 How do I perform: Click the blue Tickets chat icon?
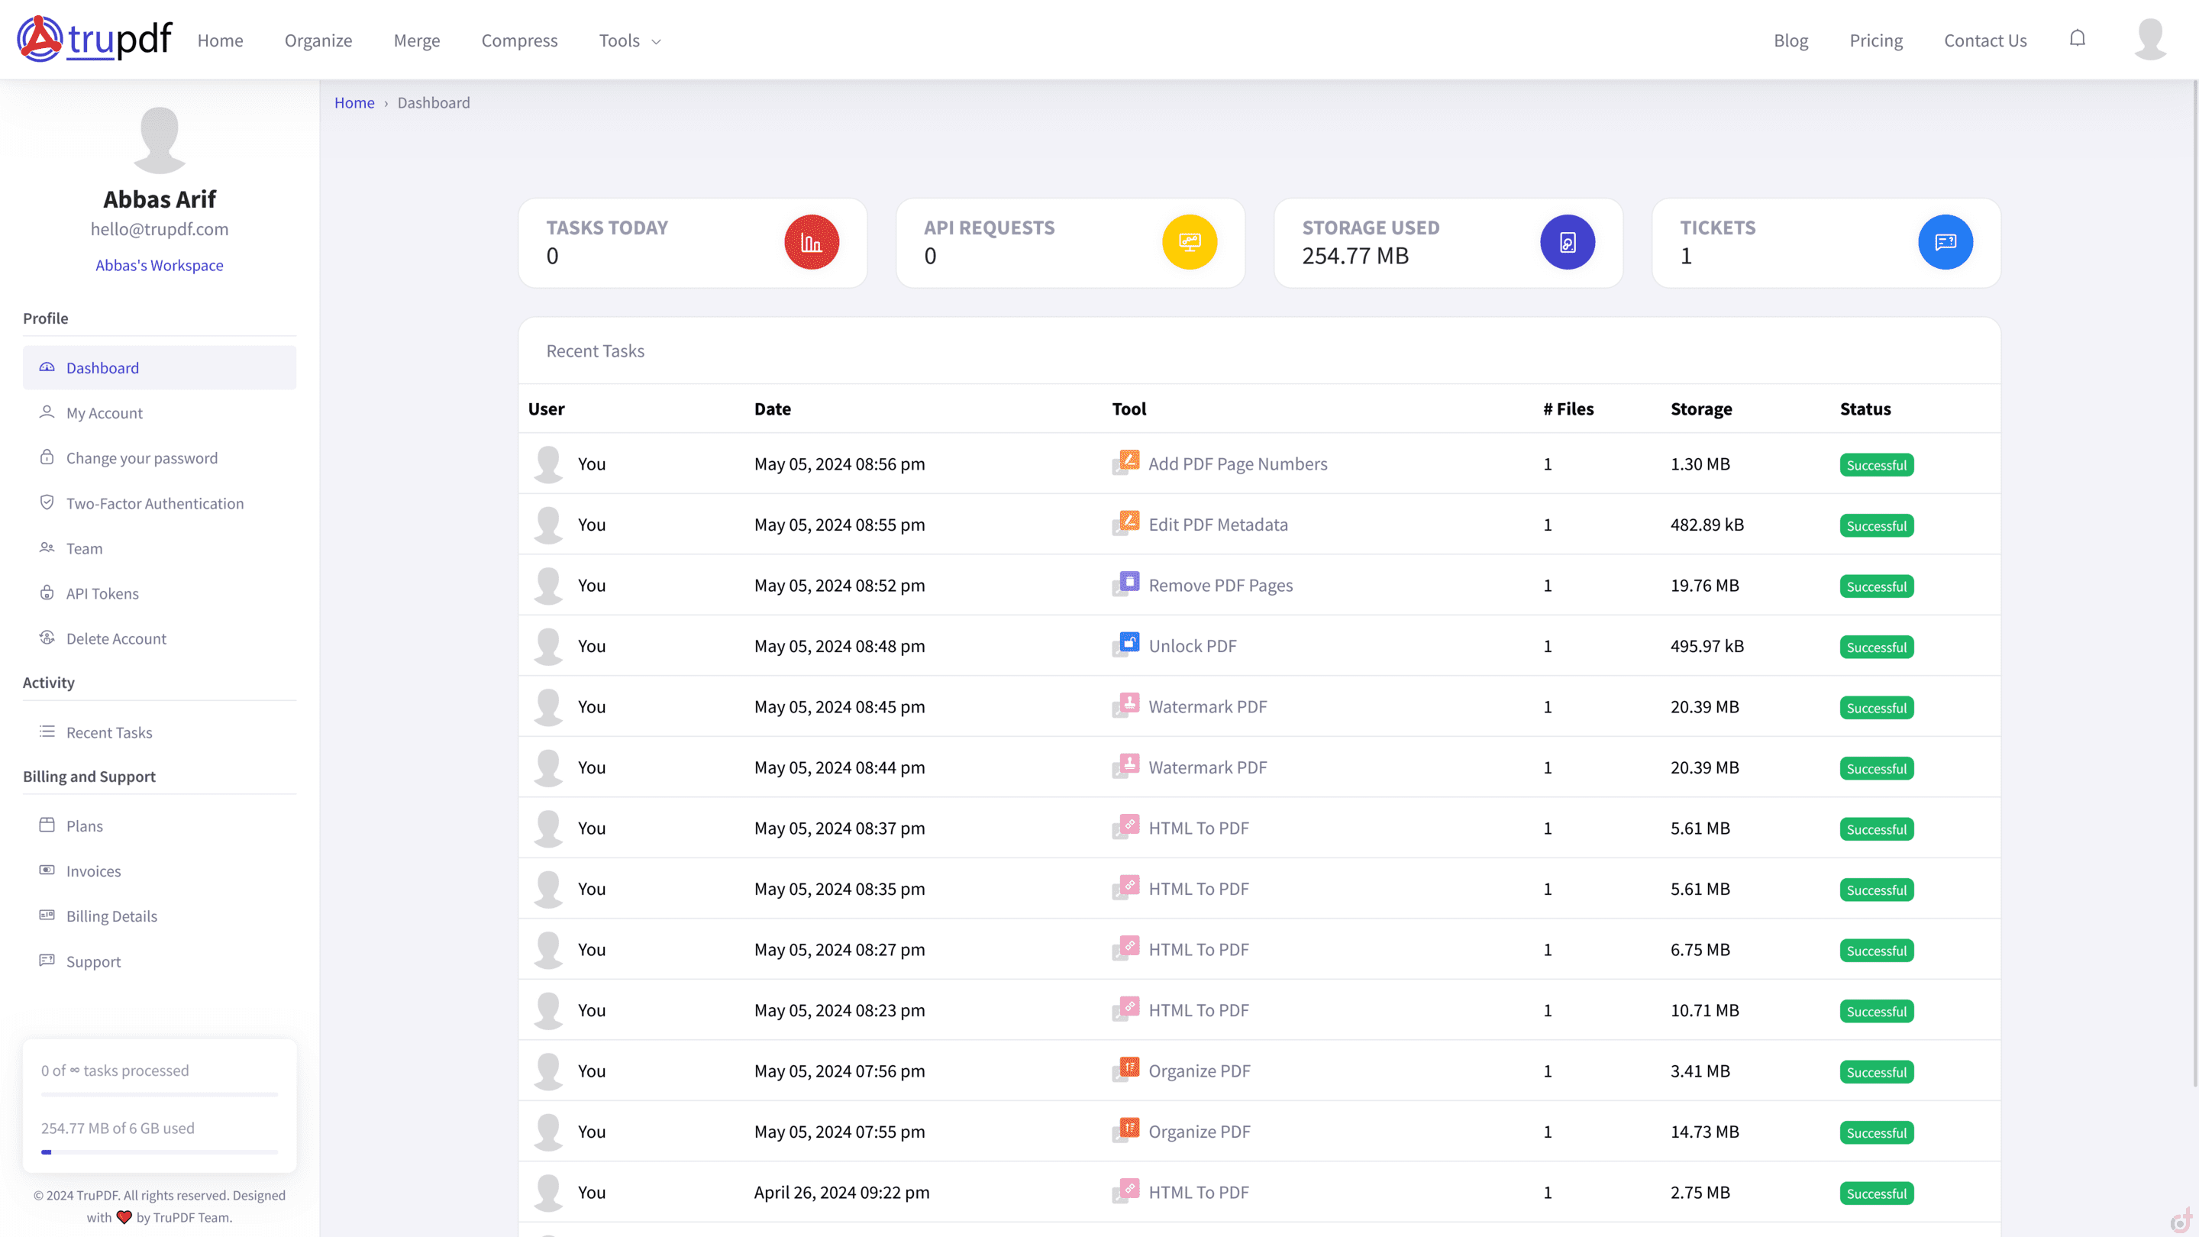tap(1945, 243)
